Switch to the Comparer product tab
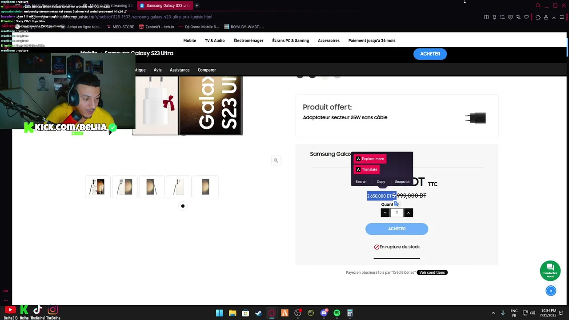Viewport: 569px width, 320px height. coord(207,70)
